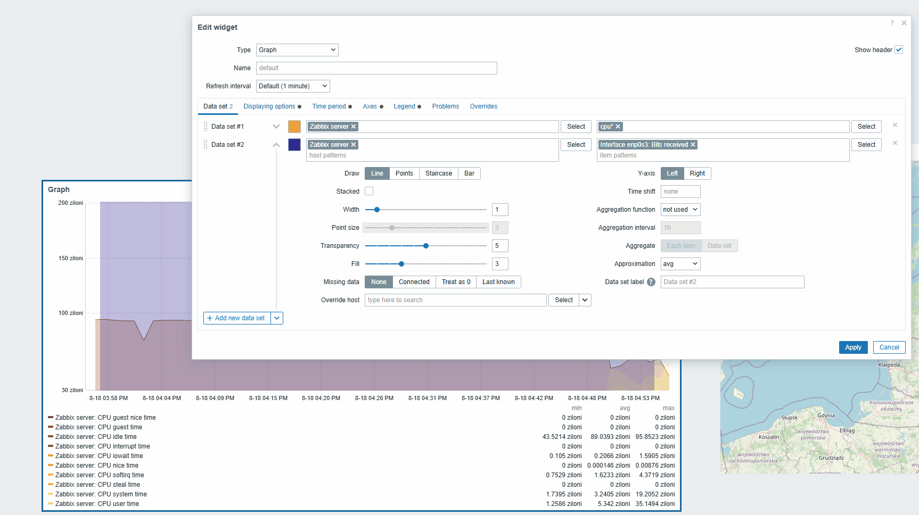Choose Left for Y-axis
The width and height of the screenshot is (919, 515).
672,173
